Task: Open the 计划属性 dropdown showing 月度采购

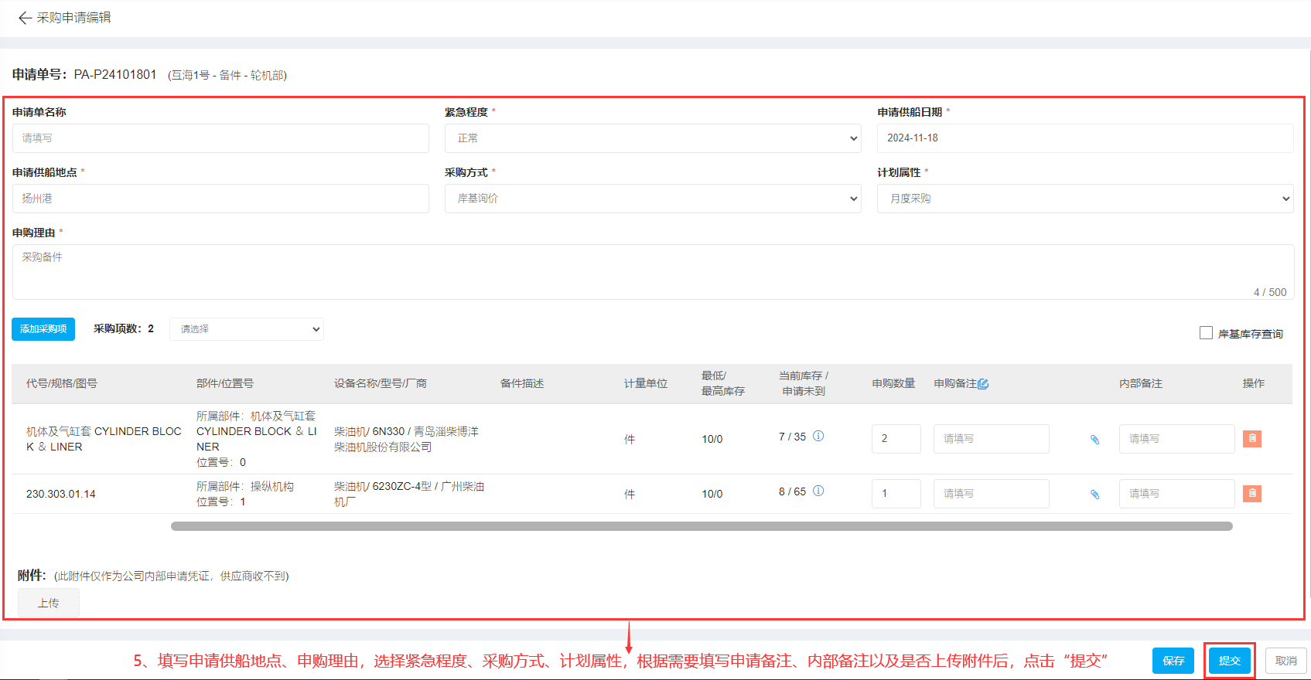Action: click(1085, 199)
